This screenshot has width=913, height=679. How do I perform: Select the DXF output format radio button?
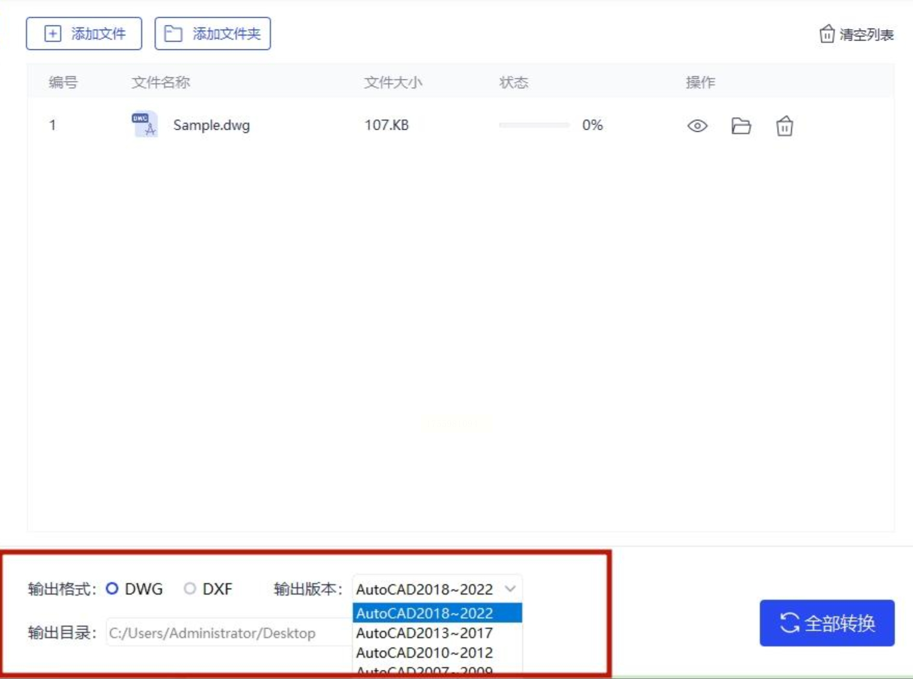pyautogui.click(x=190, y=589)
